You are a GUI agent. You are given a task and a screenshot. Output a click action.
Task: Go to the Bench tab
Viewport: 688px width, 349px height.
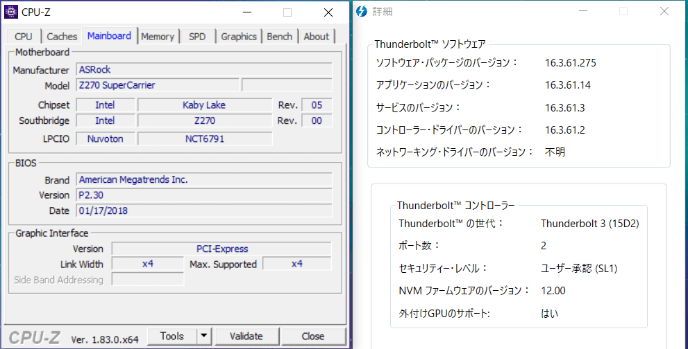coord(280,37)
